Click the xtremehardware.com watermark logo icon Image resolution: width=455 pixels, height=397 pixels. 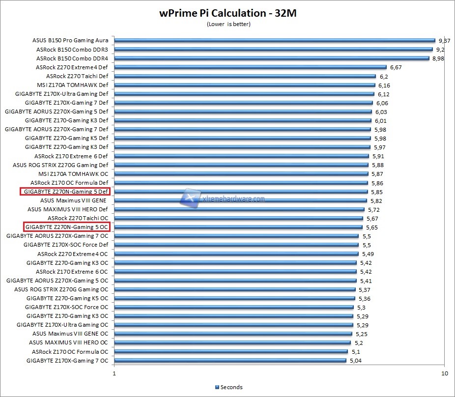point(188,198)
